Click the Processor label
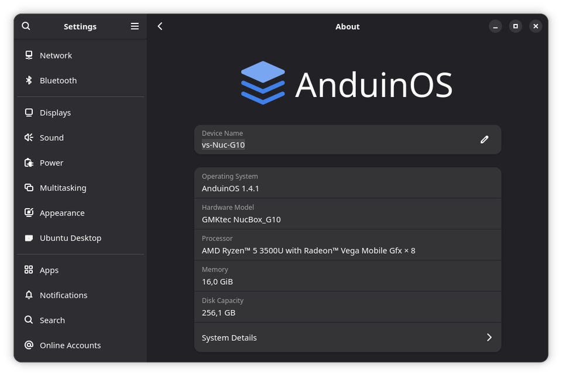 (217, 239)
